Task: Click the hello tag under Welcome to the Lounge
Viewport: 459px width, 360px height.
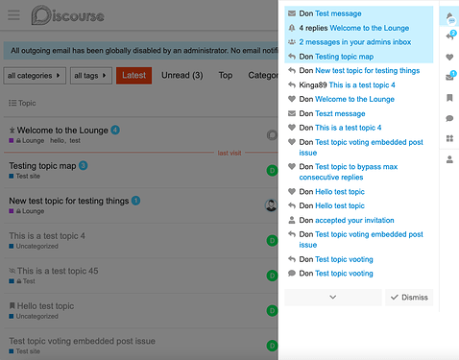Action: [x=58, y=140]
